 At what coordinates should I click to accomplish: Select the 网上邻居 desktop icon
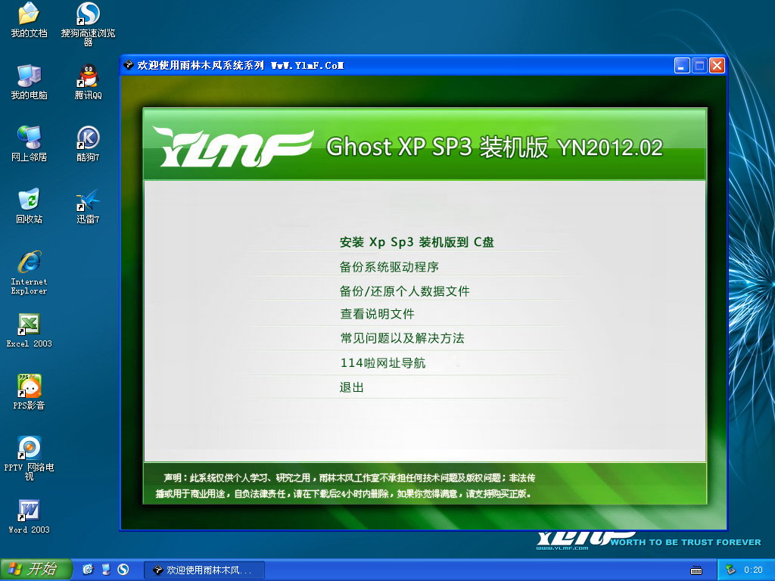pos(29,144)
